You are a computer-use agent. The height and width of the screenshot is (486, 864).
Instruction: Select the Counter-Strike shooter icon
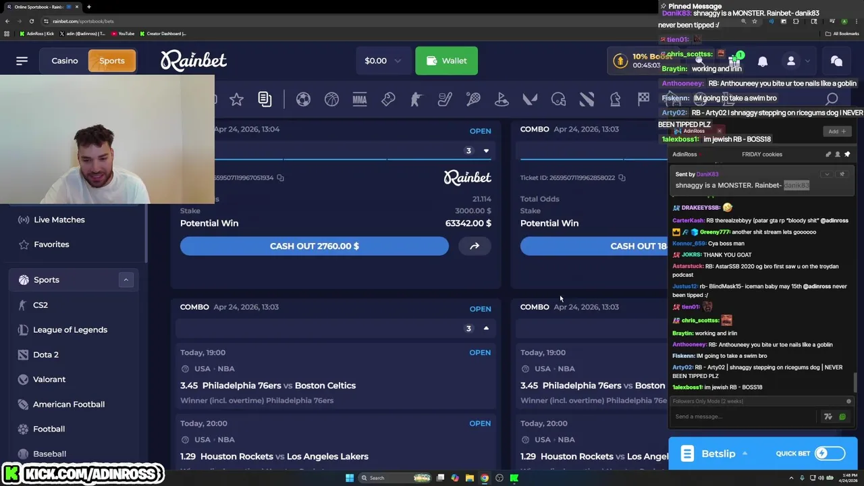(x=416, y=100)
